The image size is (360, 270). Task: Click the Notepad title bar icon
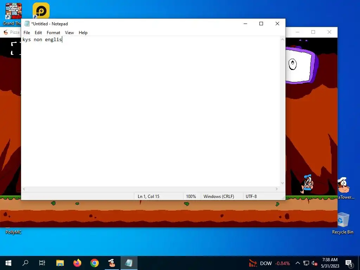[27, 24]
